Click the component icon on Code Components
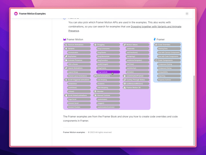Screen dimensions: 206x155 156,60
